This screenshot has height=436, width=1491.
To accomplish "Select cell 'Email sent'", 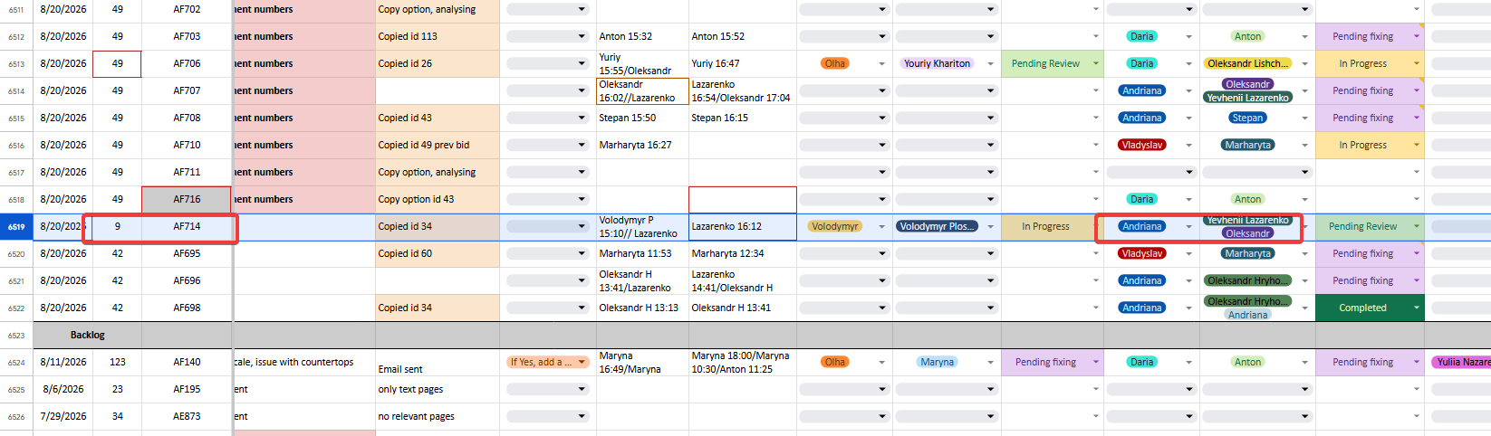I will click(x=438, y=363).
